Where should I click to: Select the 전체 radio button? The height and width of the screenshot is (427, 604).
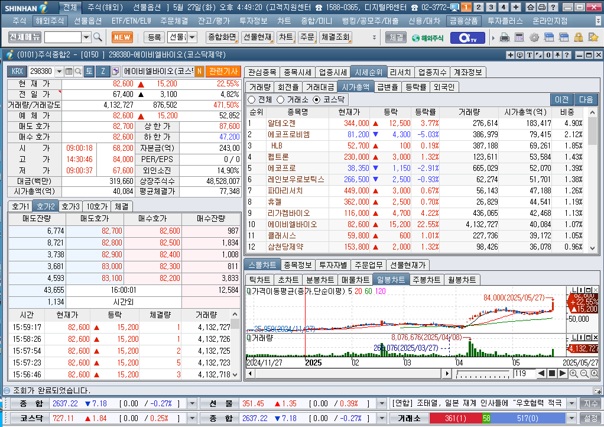click(252, 100)
